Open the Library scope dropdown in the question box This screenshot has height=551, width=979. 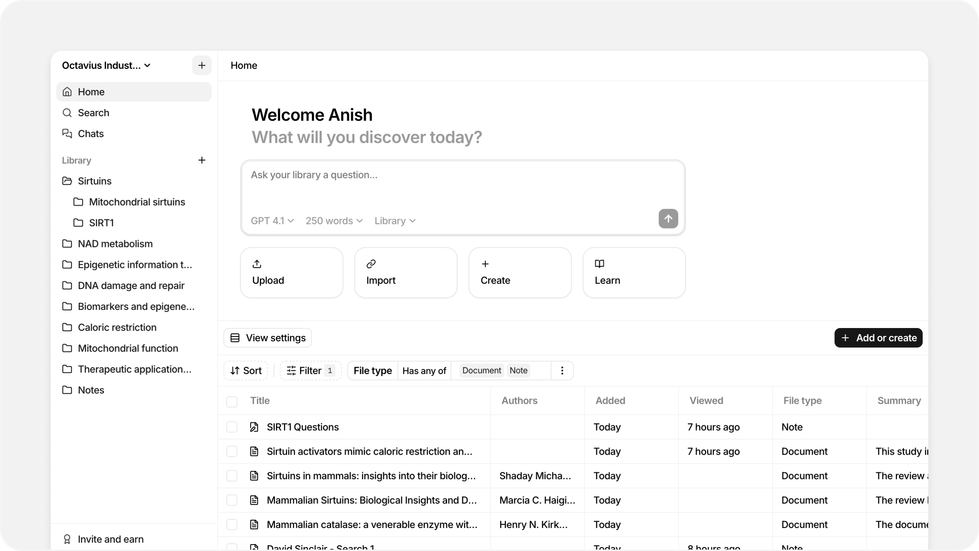(x=395, y=221)
